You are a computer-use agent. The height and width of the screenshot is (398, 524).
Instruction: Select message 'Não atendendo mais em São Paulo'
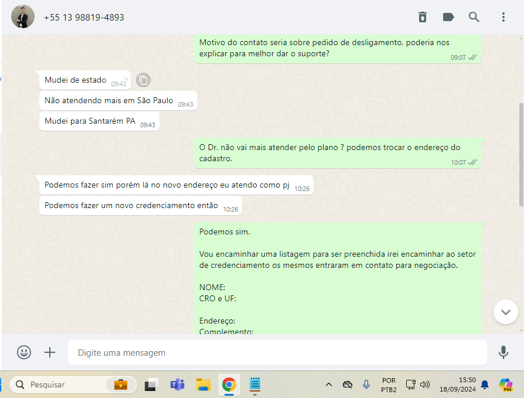coord(118,101)
